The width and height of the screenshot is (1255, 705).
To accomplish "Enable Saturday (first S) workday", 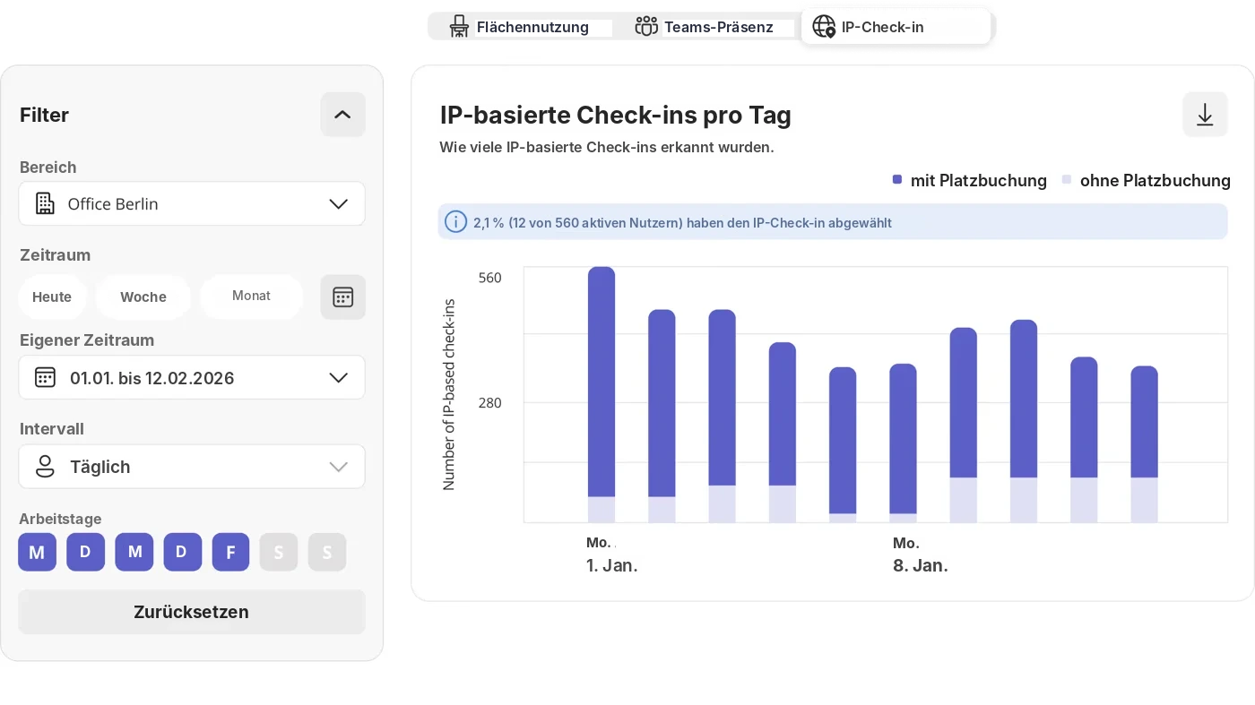I will tap(279, 552).
